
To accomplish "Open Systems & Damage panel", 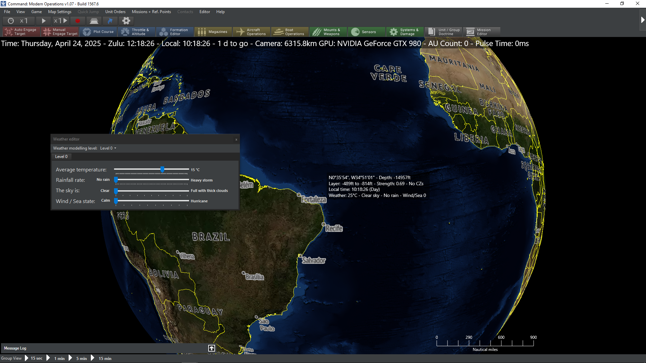I will (405, 32).
